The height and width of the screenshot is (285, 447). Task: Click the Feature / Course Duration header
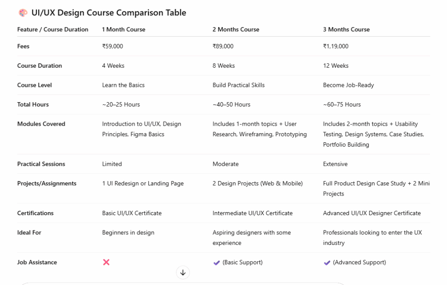[x=53, y=30]
